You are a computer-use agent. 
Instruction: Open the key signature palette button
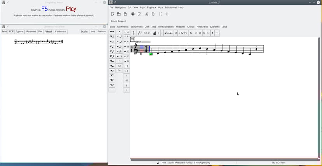[x=140, y=33]
